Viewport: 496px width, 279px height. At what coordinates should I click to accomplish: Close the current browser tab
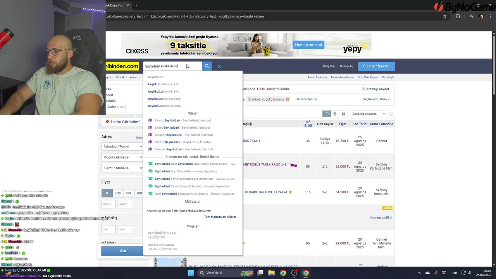(x=127, y=5)
